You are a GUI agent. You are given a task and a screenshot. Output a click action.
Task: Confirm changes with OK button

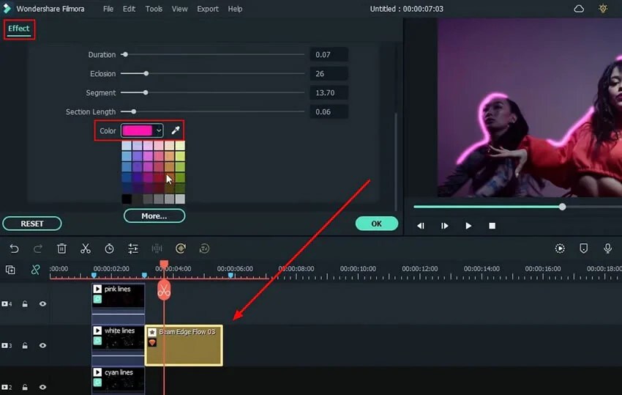point(376,224)
